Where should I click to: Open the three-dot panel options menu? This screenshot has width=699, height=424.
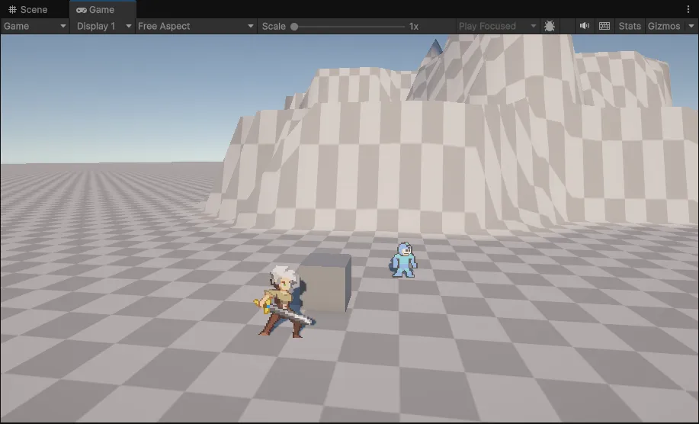(688, 9)
